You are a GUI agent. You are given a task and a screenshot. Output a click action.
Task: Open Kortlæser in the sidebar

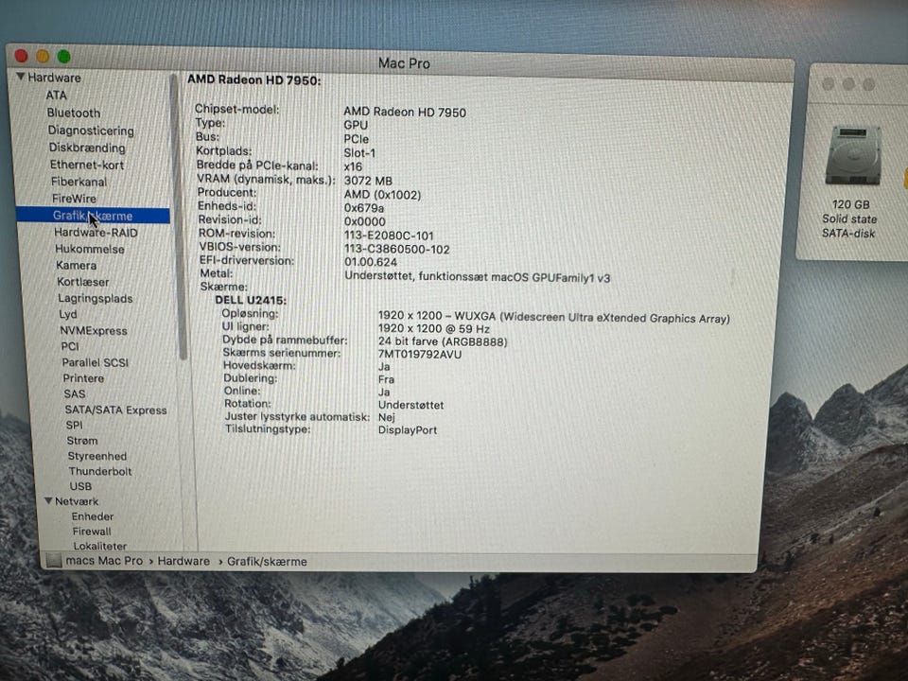coord(83,282)
